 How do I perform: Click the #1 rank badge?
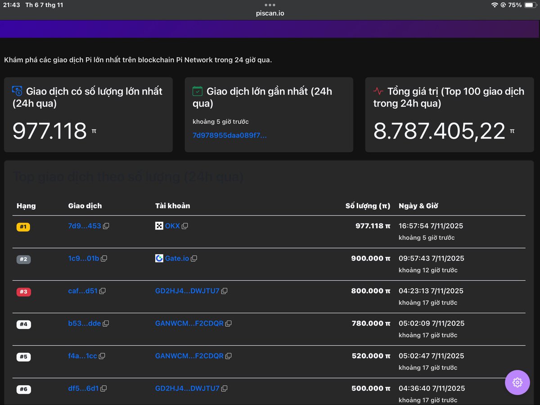[x=23, y=227]
